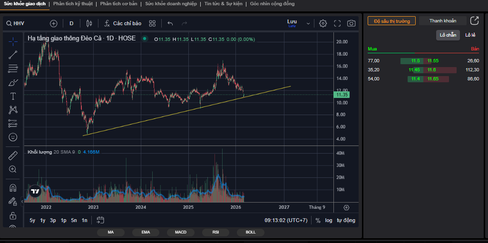Toggle stay in drawing mode
Viewport: 488px width, 243px height.
(13, 202)
